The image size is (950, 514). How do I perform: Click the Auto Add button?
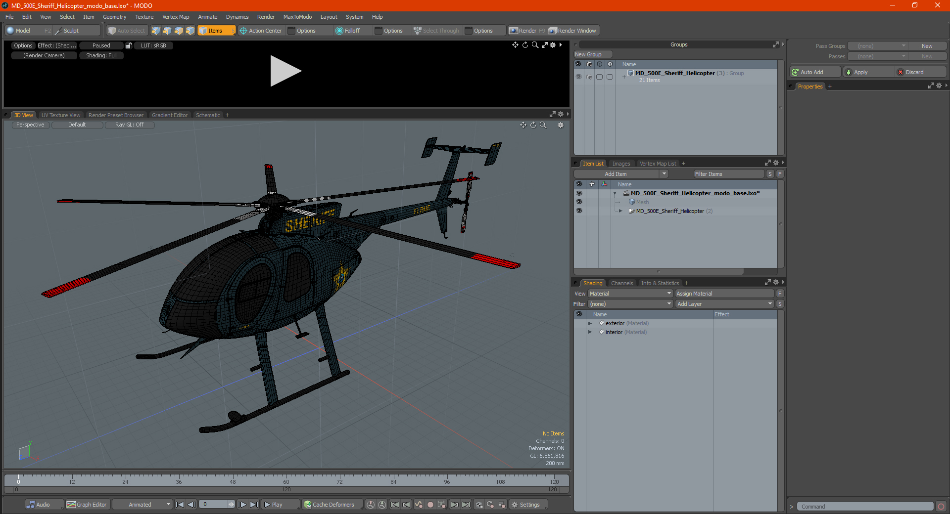tap(815, 72)
